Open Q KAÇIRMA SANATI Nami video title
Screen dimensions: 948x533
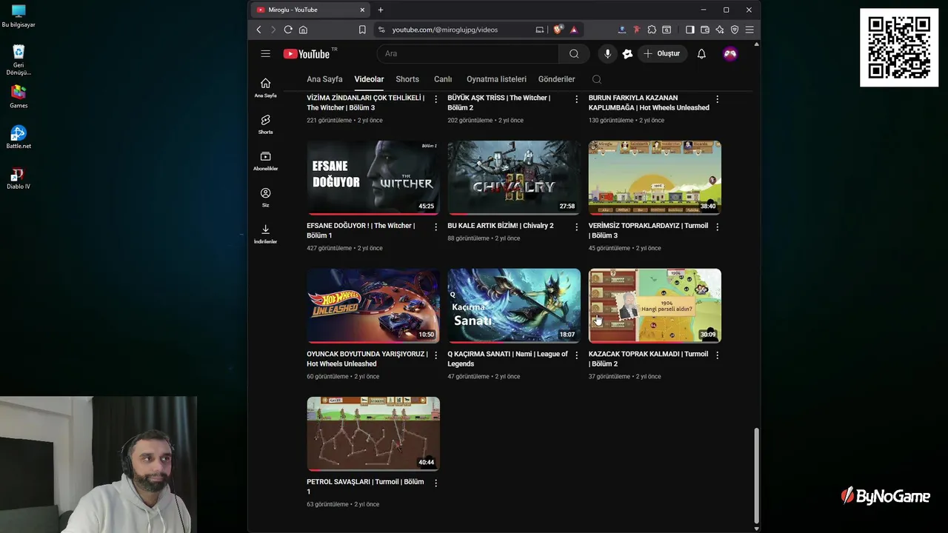(507, 358)
